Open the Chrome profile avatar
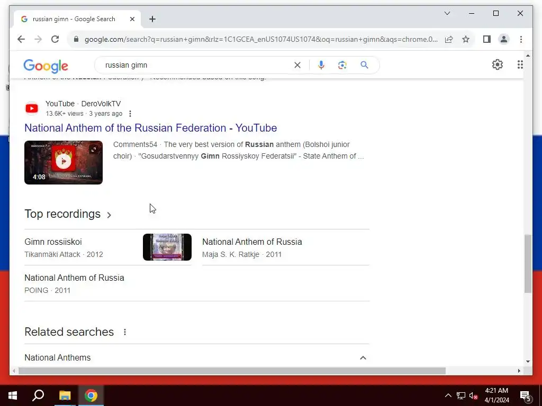This screenshot has height=406, width=542. coord(504,39)
